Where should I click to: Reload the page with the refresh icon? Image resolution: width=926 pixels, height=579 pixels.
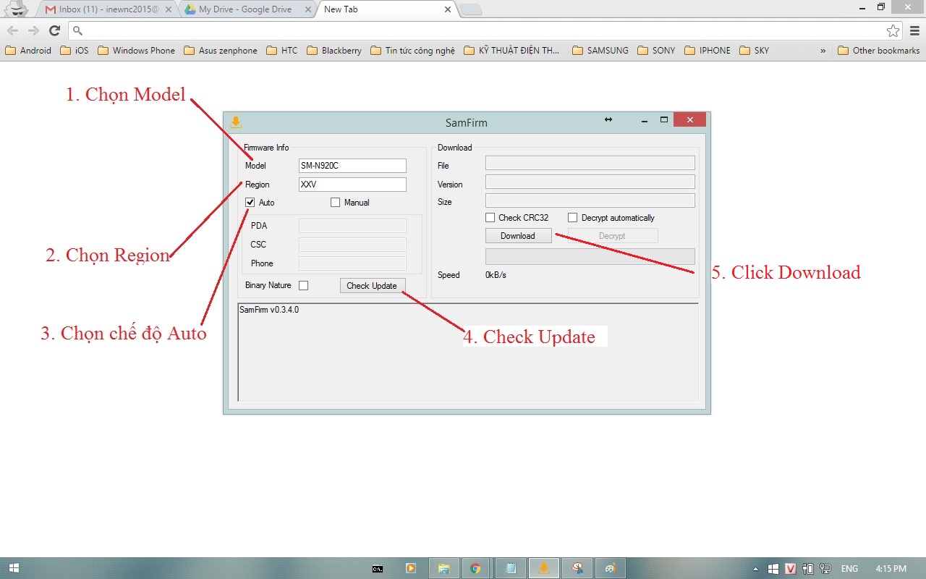(54, 30)
